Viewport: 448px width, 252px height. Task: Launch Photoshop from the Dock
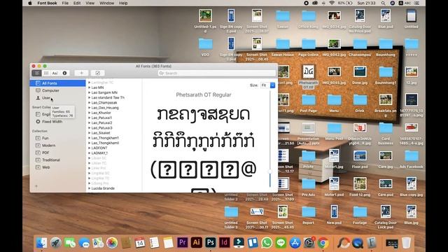pos(211,243)
